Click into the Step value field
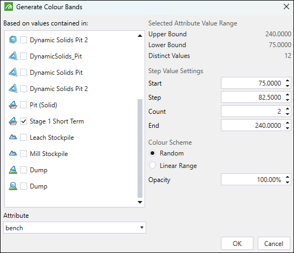294x253 pixels. pos(253,97)
